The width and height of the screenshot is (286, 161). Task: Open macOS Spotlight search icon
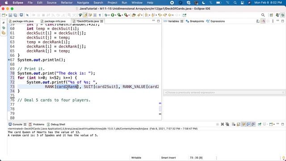[235, 3]
